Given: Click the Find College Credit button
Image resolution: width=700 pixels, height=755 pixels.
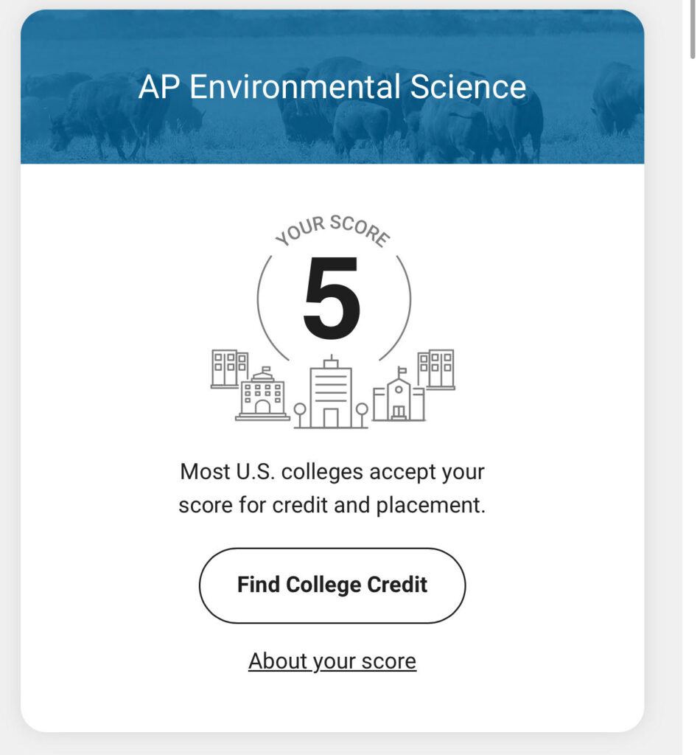Looking at the screenshot, I should pyautogui.click(x=332, y=585).
